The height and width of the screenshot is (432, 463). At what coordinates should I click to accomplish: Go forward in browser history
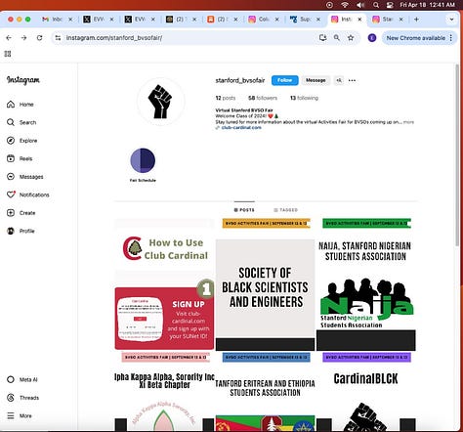pyautogui.click(x=23, y=38)
